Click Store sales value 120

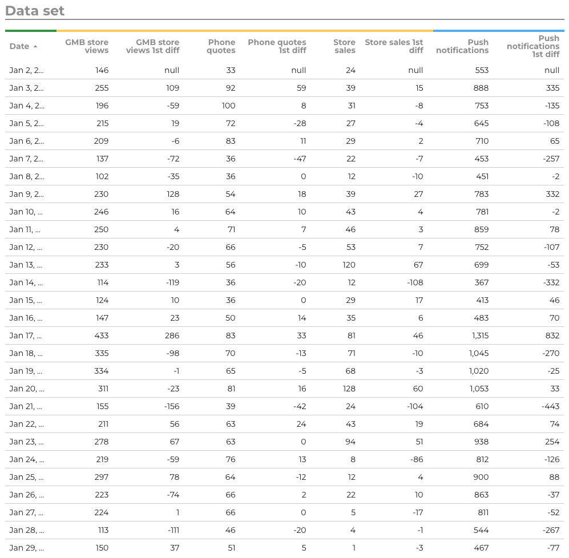349,265
